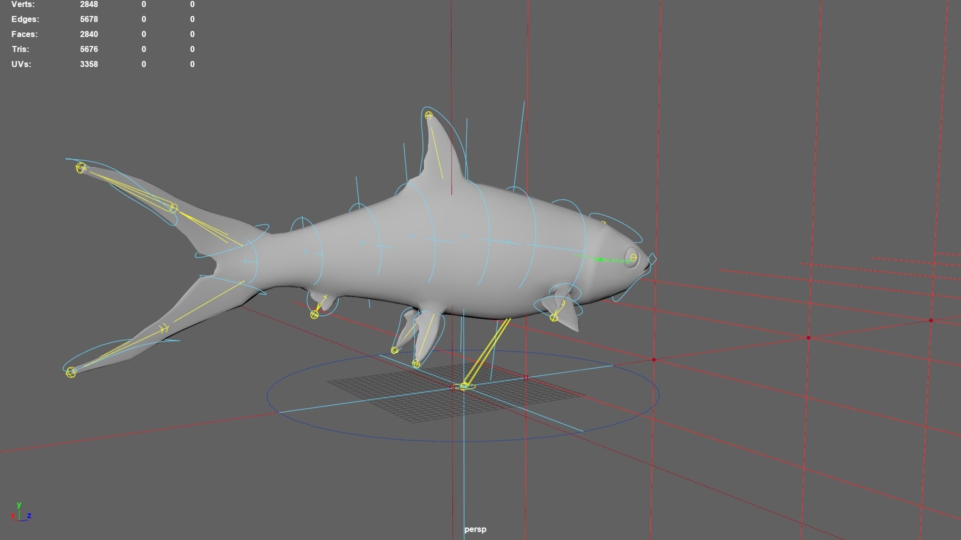The width and height of the screenshot is (961, 540).
Task: Click the Faces: label in the HUD
Action: (x=25, y=34)
